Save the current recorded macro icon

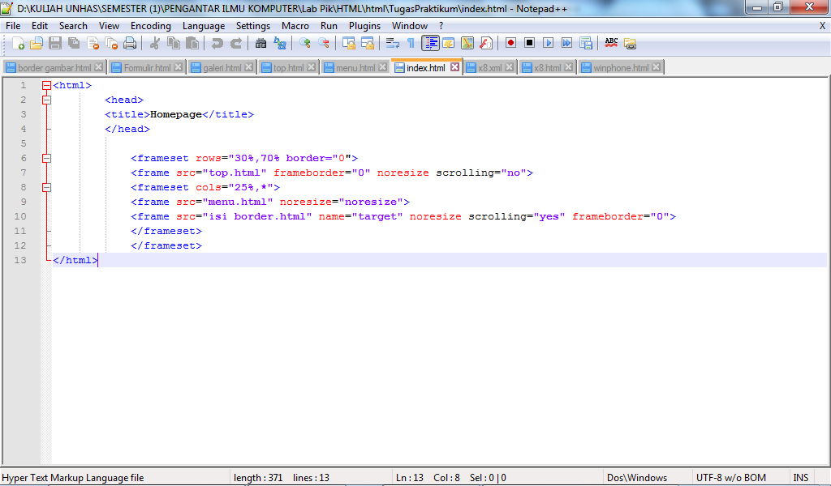(x=586, y=44)
